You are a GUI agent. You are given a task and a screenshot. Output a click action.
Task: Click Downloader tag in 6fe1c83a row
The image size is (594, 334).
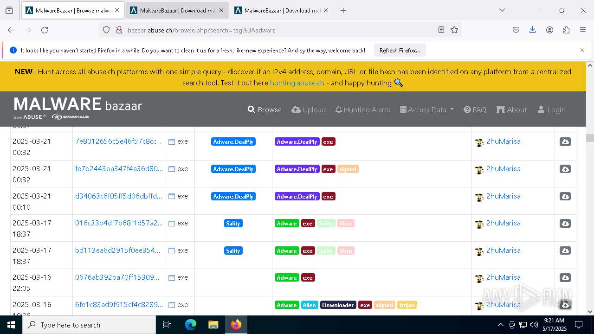[x=338, y=305]
